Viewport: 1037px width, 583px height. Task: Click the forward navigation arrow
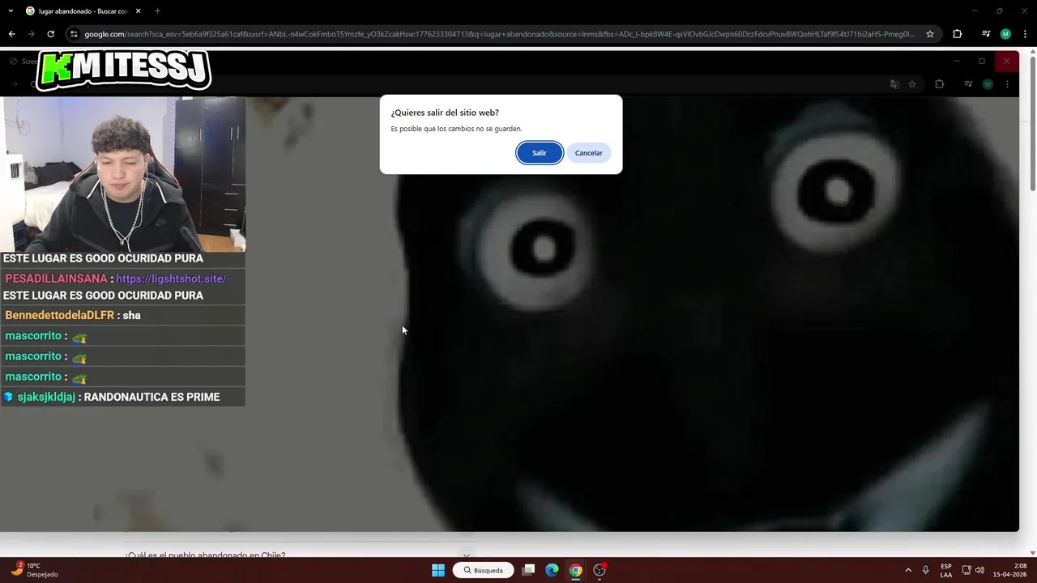tap(31, 34)
